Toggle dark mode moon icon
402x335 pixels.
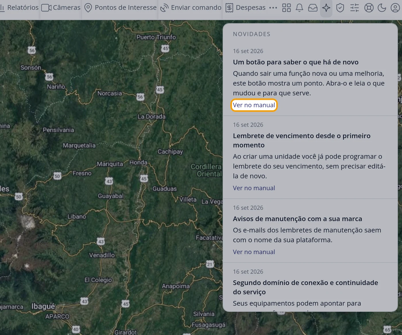pyautogui.click(x=382, y=8)
